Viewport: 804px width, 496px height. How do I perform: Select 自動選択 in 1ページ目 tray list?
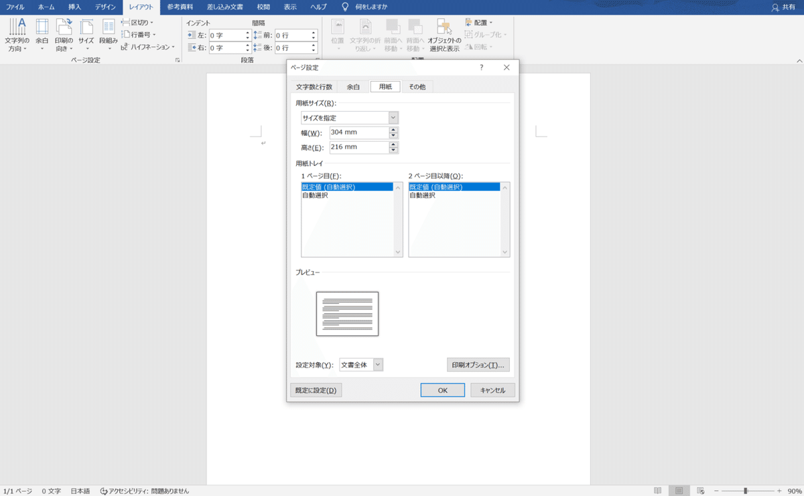coord(347,195)
